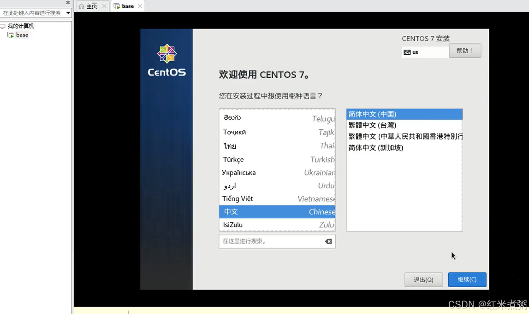Image resolution: width=529 pixels, height=314 pixels.
Task: Select 简体中文 (新加坡) locale
Action: (404, 148)
